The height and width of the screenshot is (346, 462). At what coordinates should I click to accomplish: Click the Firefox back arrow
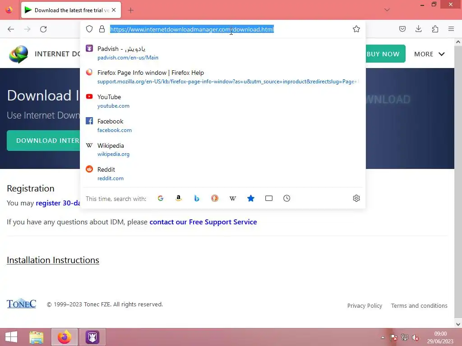pos(11,29)
